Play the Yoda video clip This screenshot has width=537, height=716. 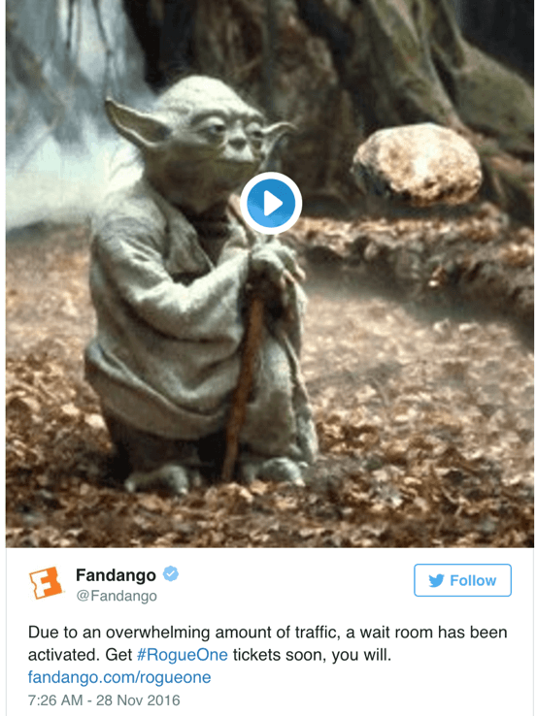(271, 203)
